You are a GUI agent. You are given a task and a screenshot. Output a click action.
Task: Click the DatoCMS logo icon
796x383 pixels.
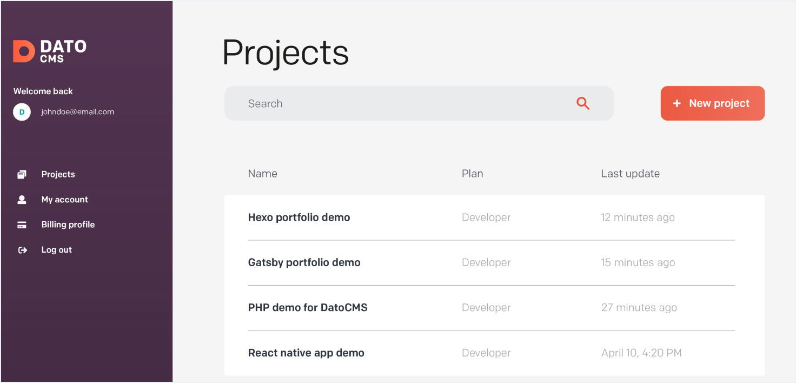(x=24, y=51)
